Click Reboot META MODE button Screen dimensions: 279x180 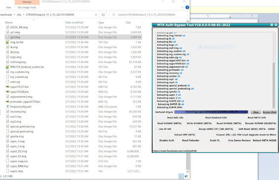pyautogui.click(x=265, y=140)
